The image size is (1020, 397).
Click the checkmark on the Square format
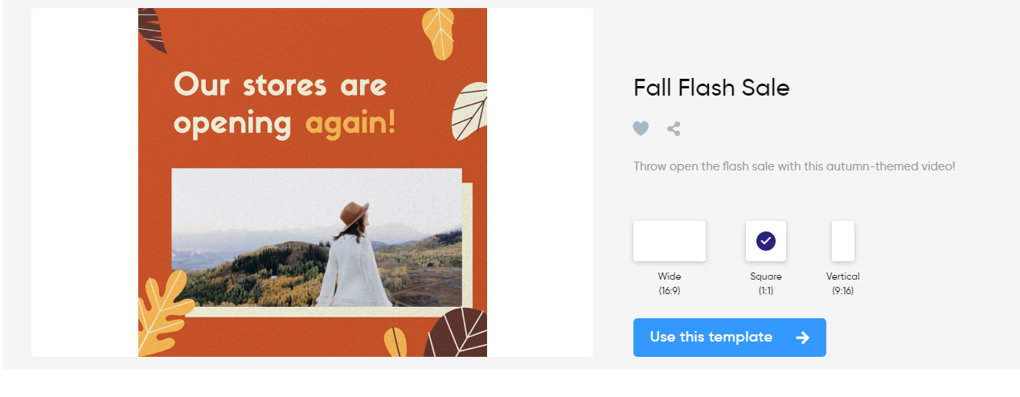pyautogui.click(x=766, y=241)
